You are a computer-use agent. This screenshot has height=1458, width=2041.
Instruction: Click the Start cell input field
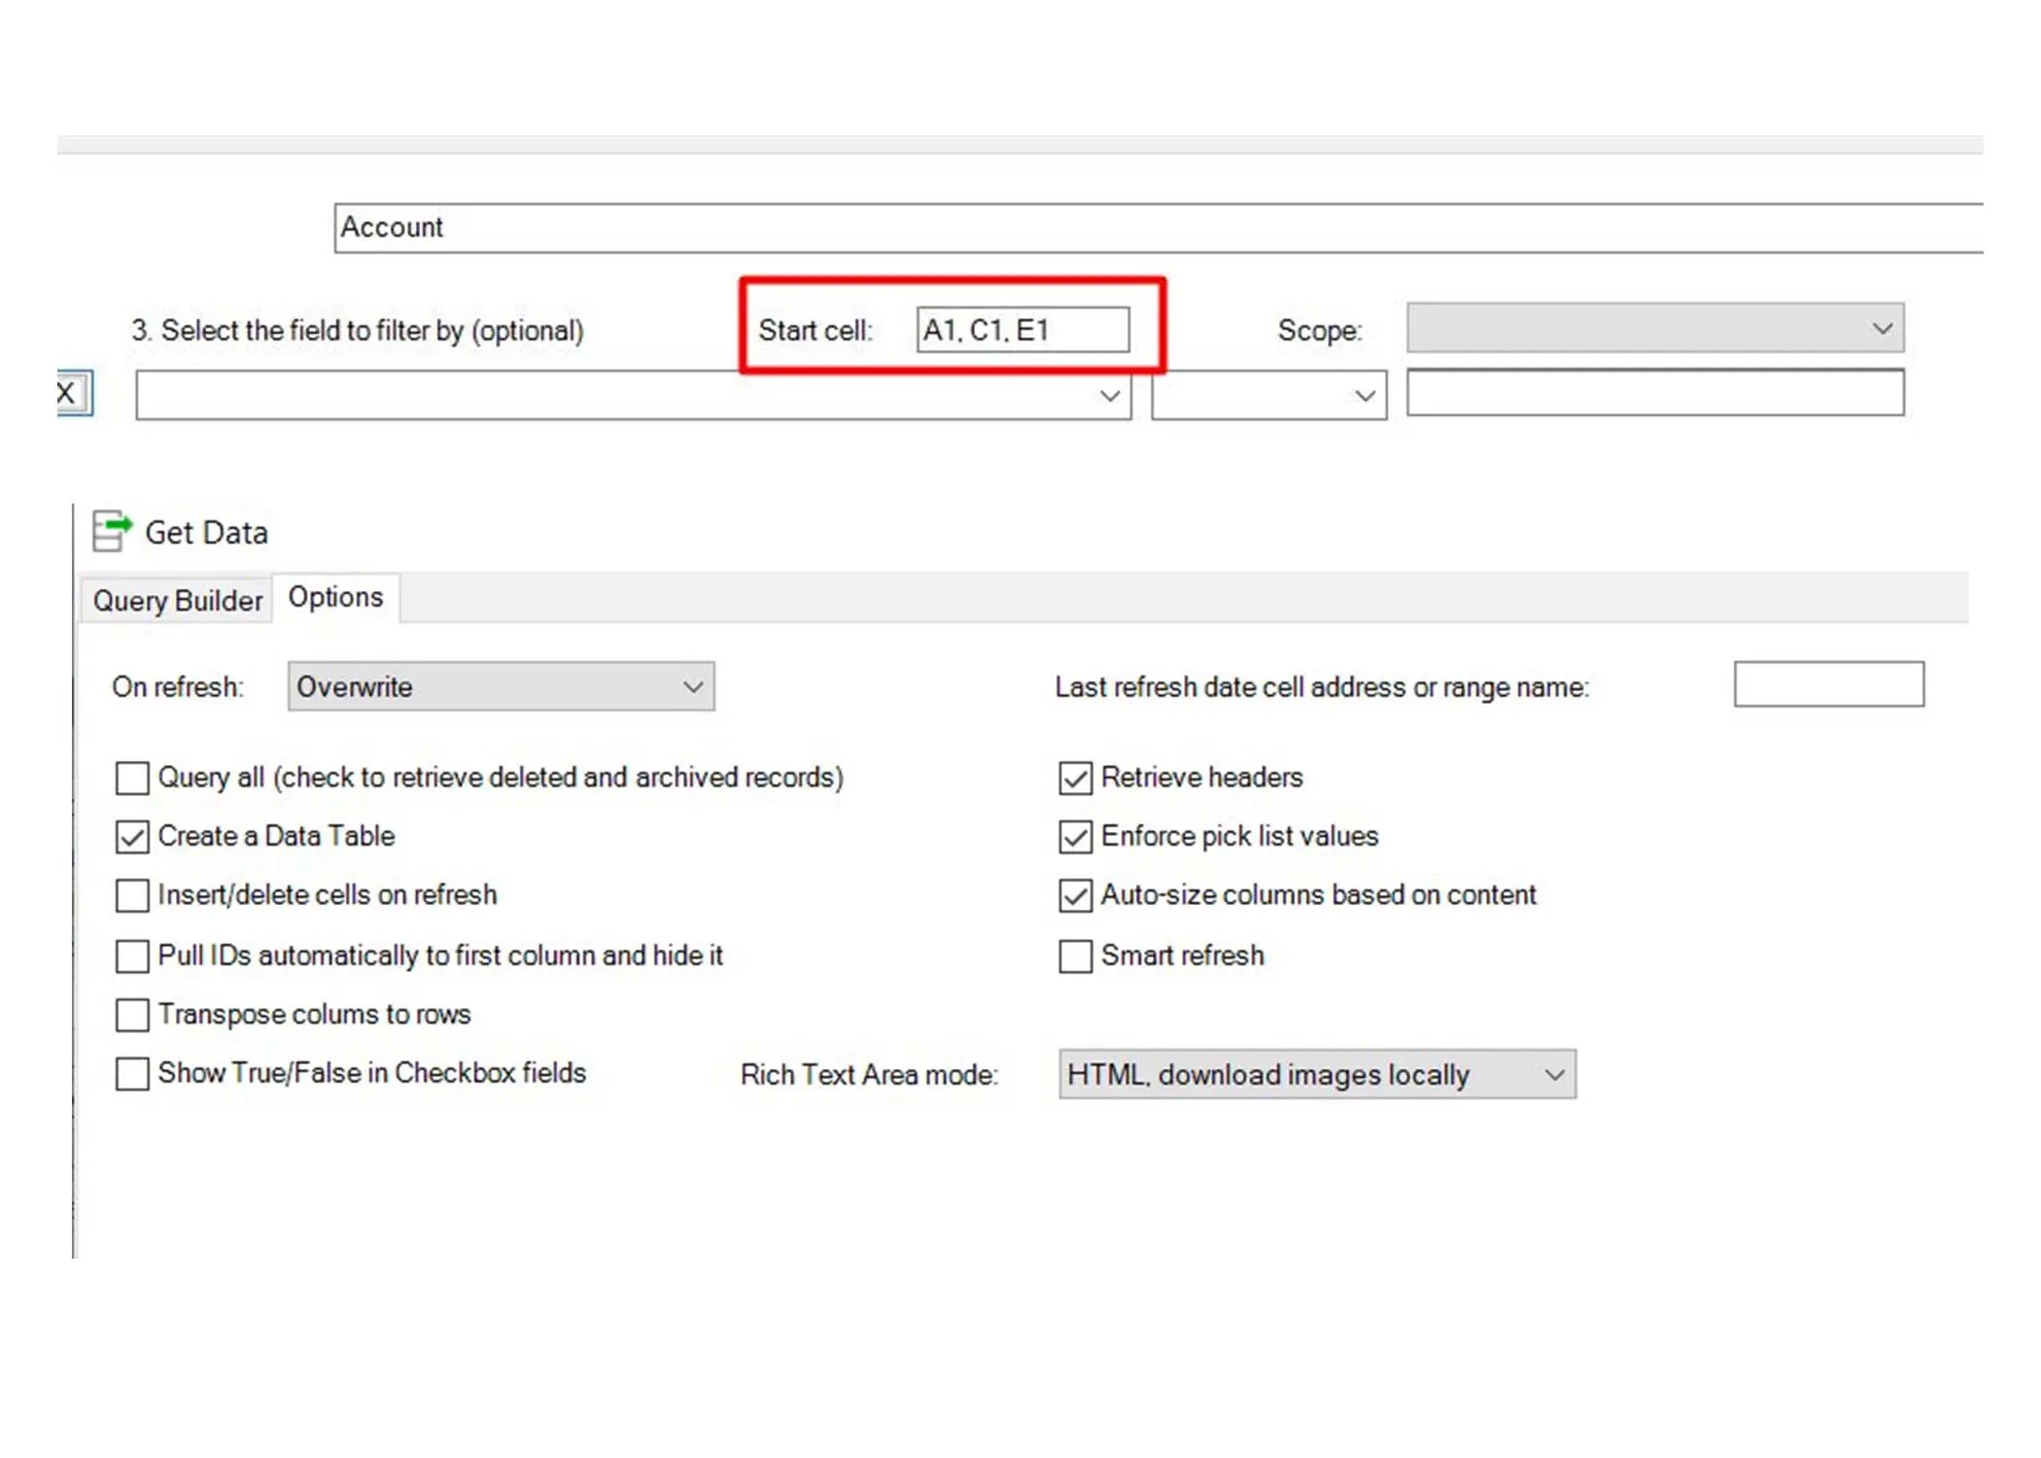[x=1021, y=330]
